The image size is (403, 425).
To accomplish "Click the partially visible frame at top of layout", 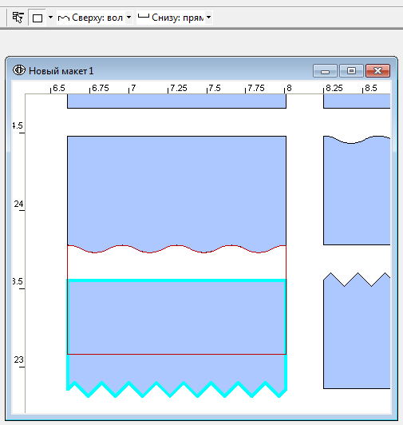I will (x=176, y=101).
